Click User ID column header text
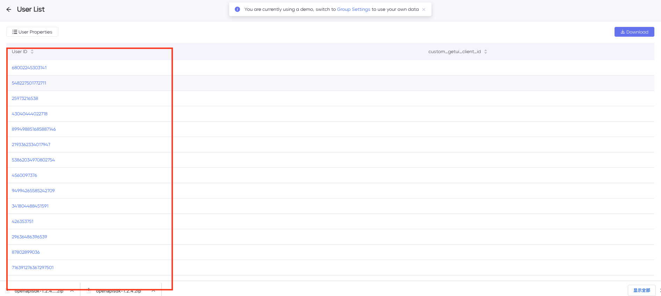661x296 pixels. [x=20, y=52]
